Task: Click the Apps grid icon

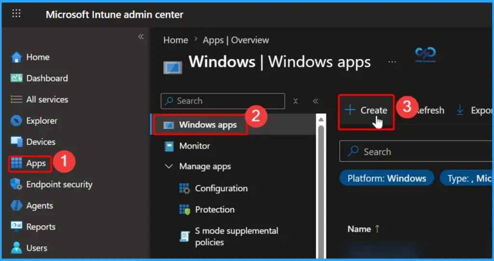Action: [x=16, y=163]
